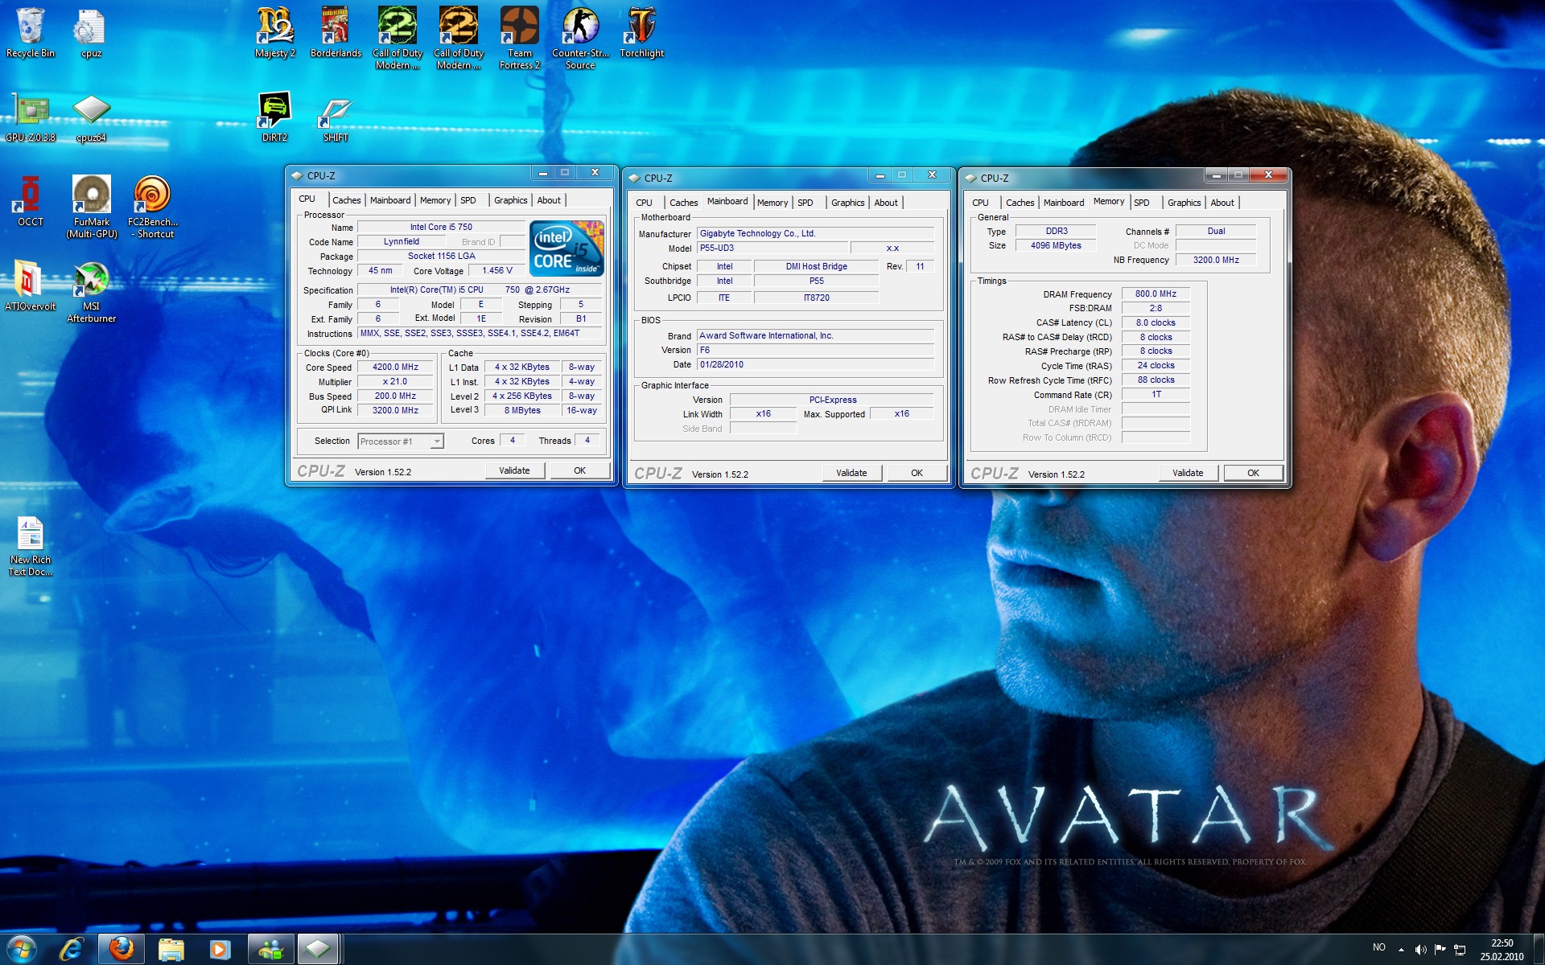Viewport: 1545px width, 965px height.
Task: Click OK in the first CPU-Z window
Action: [579, 470]
